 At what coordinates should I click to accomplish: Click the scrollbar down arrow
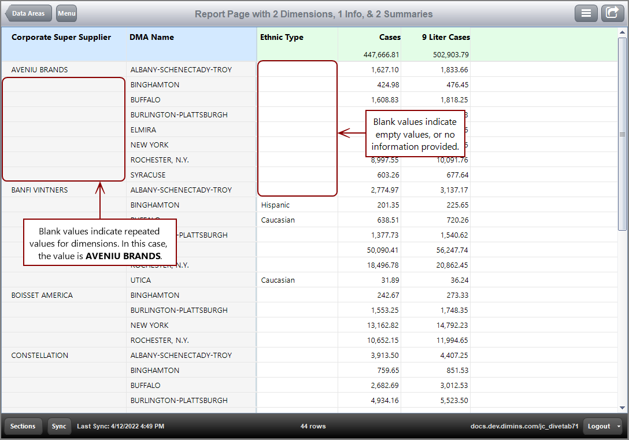click(x=622, y=408)
